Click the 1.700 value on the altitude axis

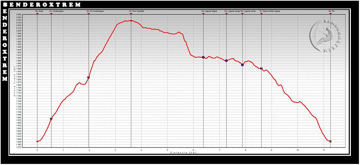coord(19,112)
